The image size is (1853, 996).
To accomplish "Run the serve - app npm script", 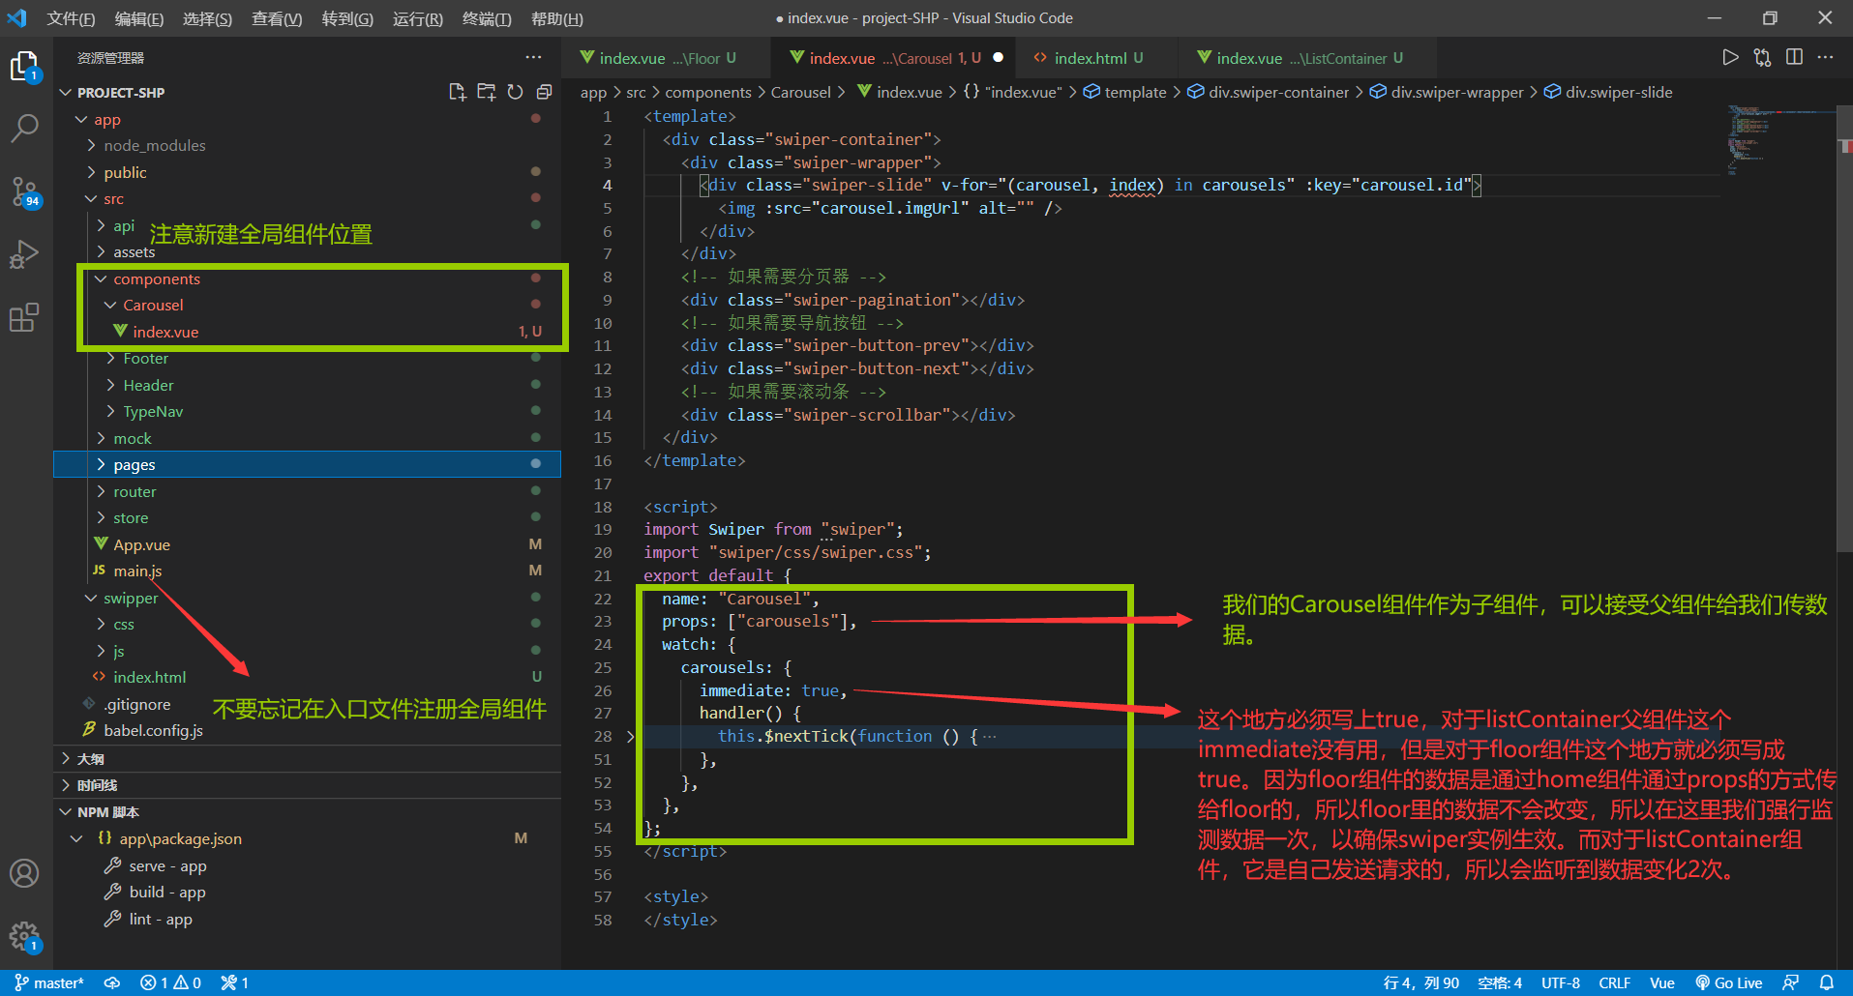I will [x=167, y=865].
